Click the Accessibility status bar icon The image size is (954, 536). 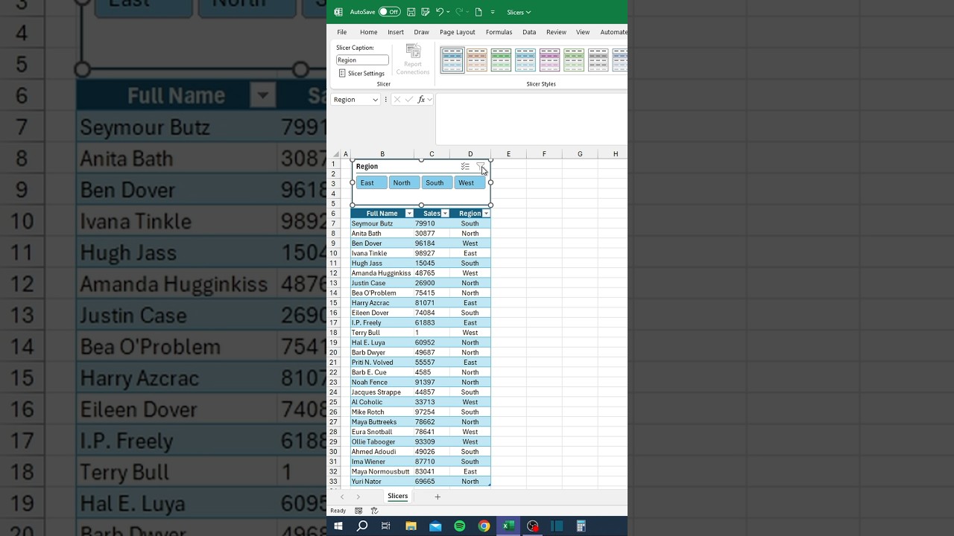coord(374,511)
